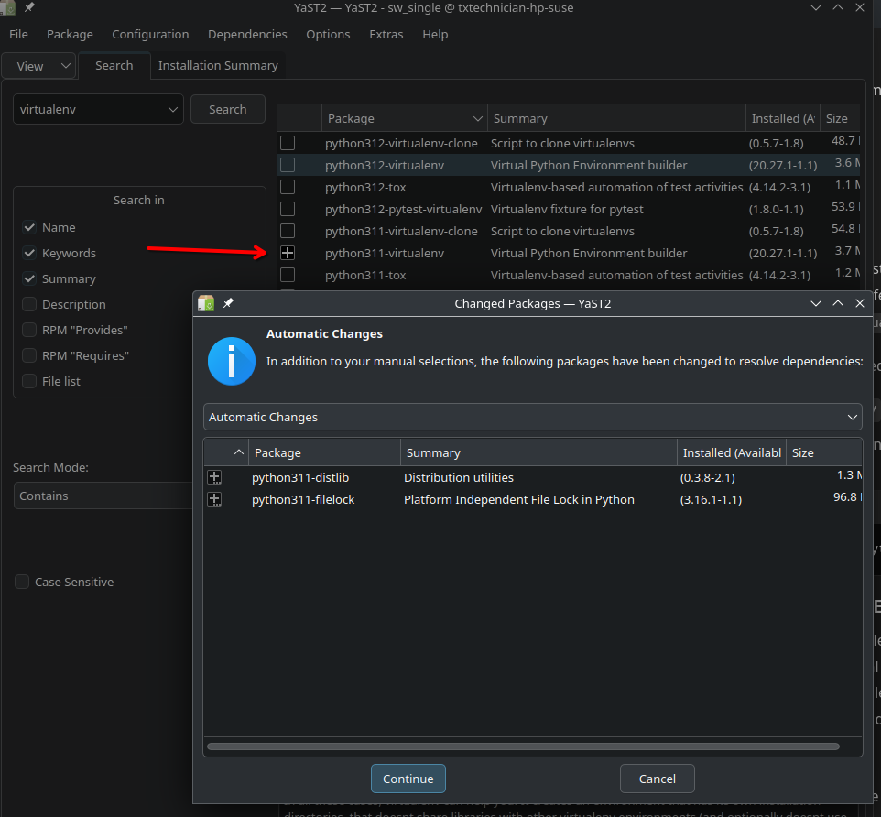Image resolution: width=881 pixels, height=817 pixels.
Task: Mark python311-tox status checkbox
Action: (288, 276)
